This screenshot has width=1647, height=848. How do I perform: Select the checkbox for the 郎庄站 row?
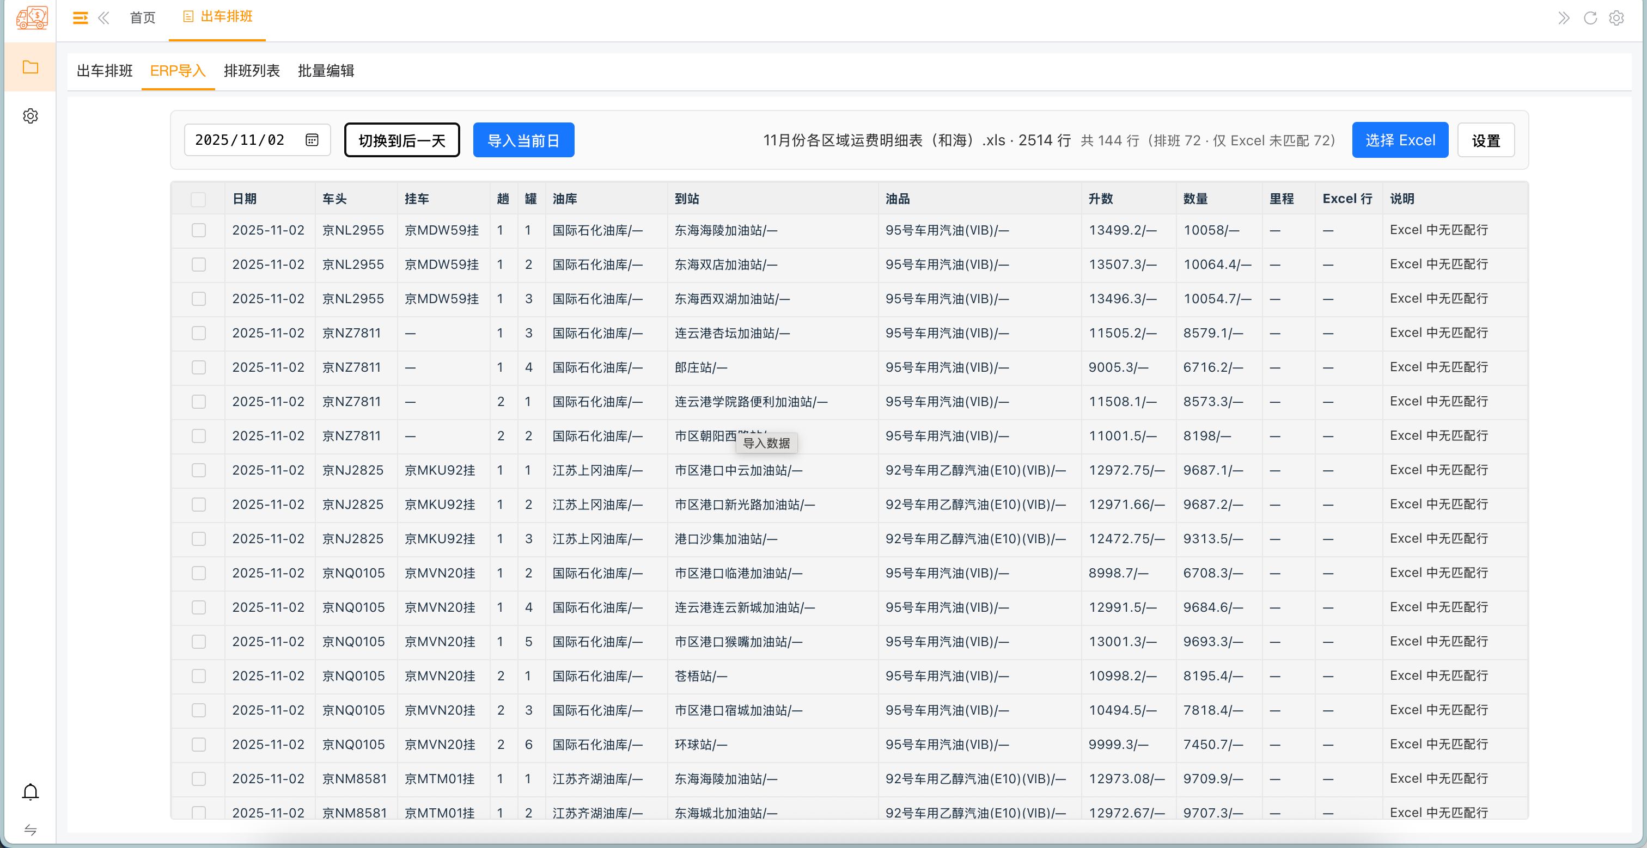(199, 367)
